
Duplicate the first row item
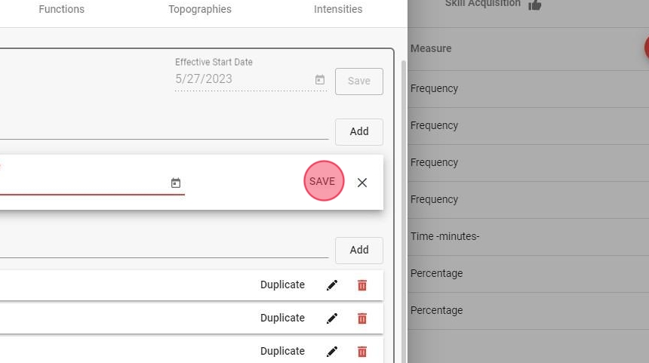282,285
